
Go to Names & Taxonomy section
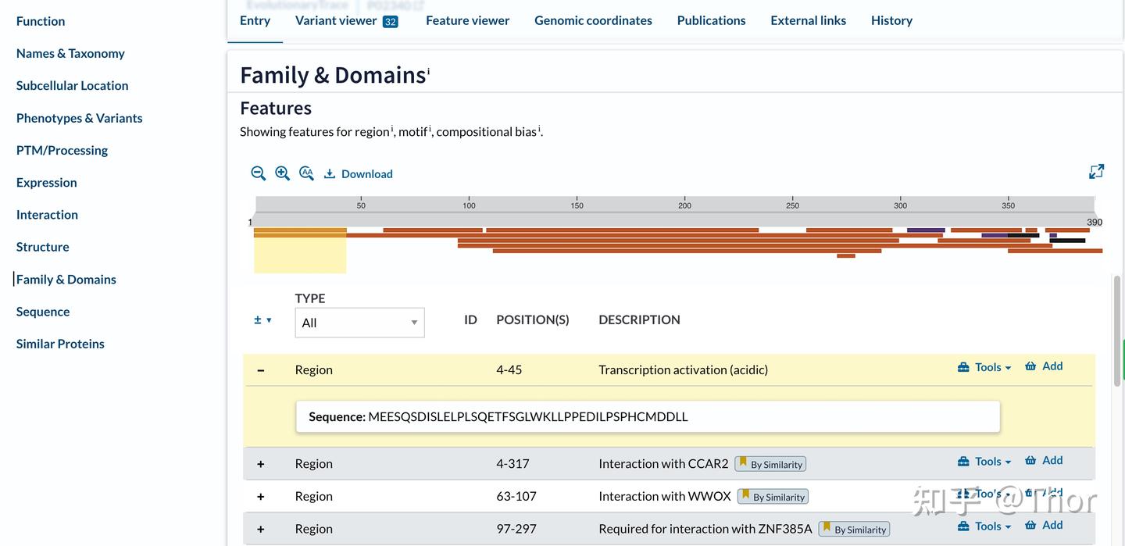pyautogui.click(x=70, y=53)
